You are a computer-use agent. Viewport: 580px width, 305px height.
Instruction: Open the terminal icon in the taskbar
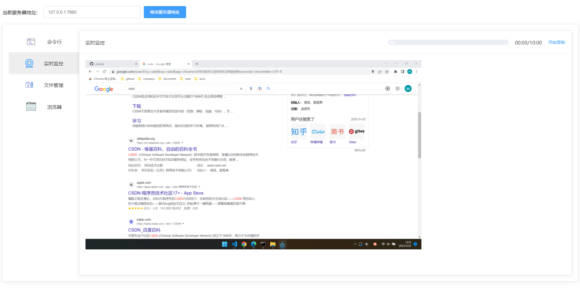(263, 244)
